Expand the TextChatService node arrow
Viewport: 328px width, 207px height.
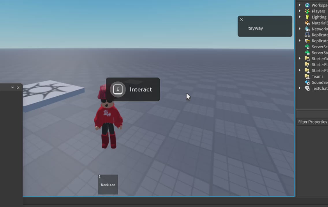(x=300, y=88)
